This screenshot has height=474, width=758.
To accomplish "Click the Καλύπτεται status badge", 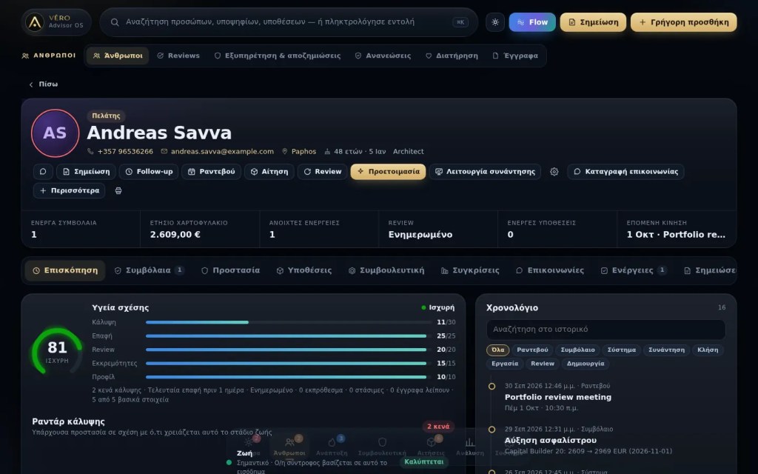I will 424,462.
